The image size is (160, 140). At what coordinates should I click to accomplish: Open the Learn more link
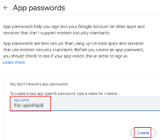[14, 62]
